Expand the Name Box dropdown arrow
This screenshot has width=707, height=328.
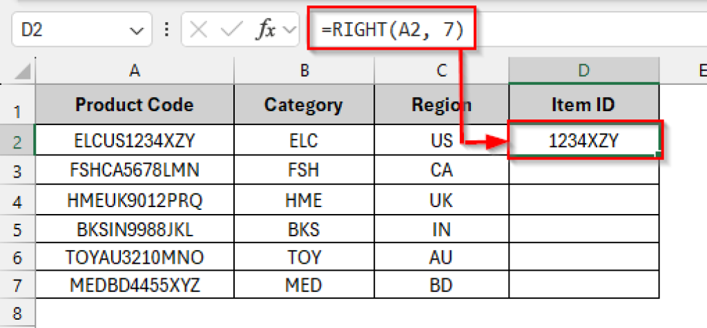135,31
